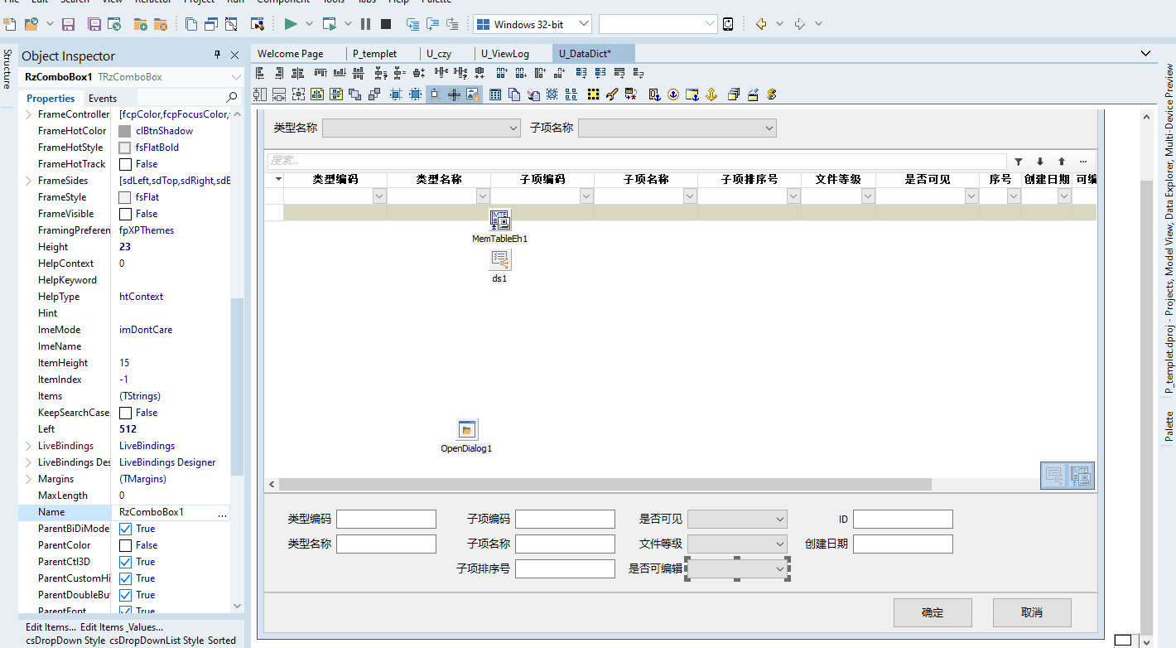Uncheck the ParentBiDiMode checkbox

(x=125, y=529)
